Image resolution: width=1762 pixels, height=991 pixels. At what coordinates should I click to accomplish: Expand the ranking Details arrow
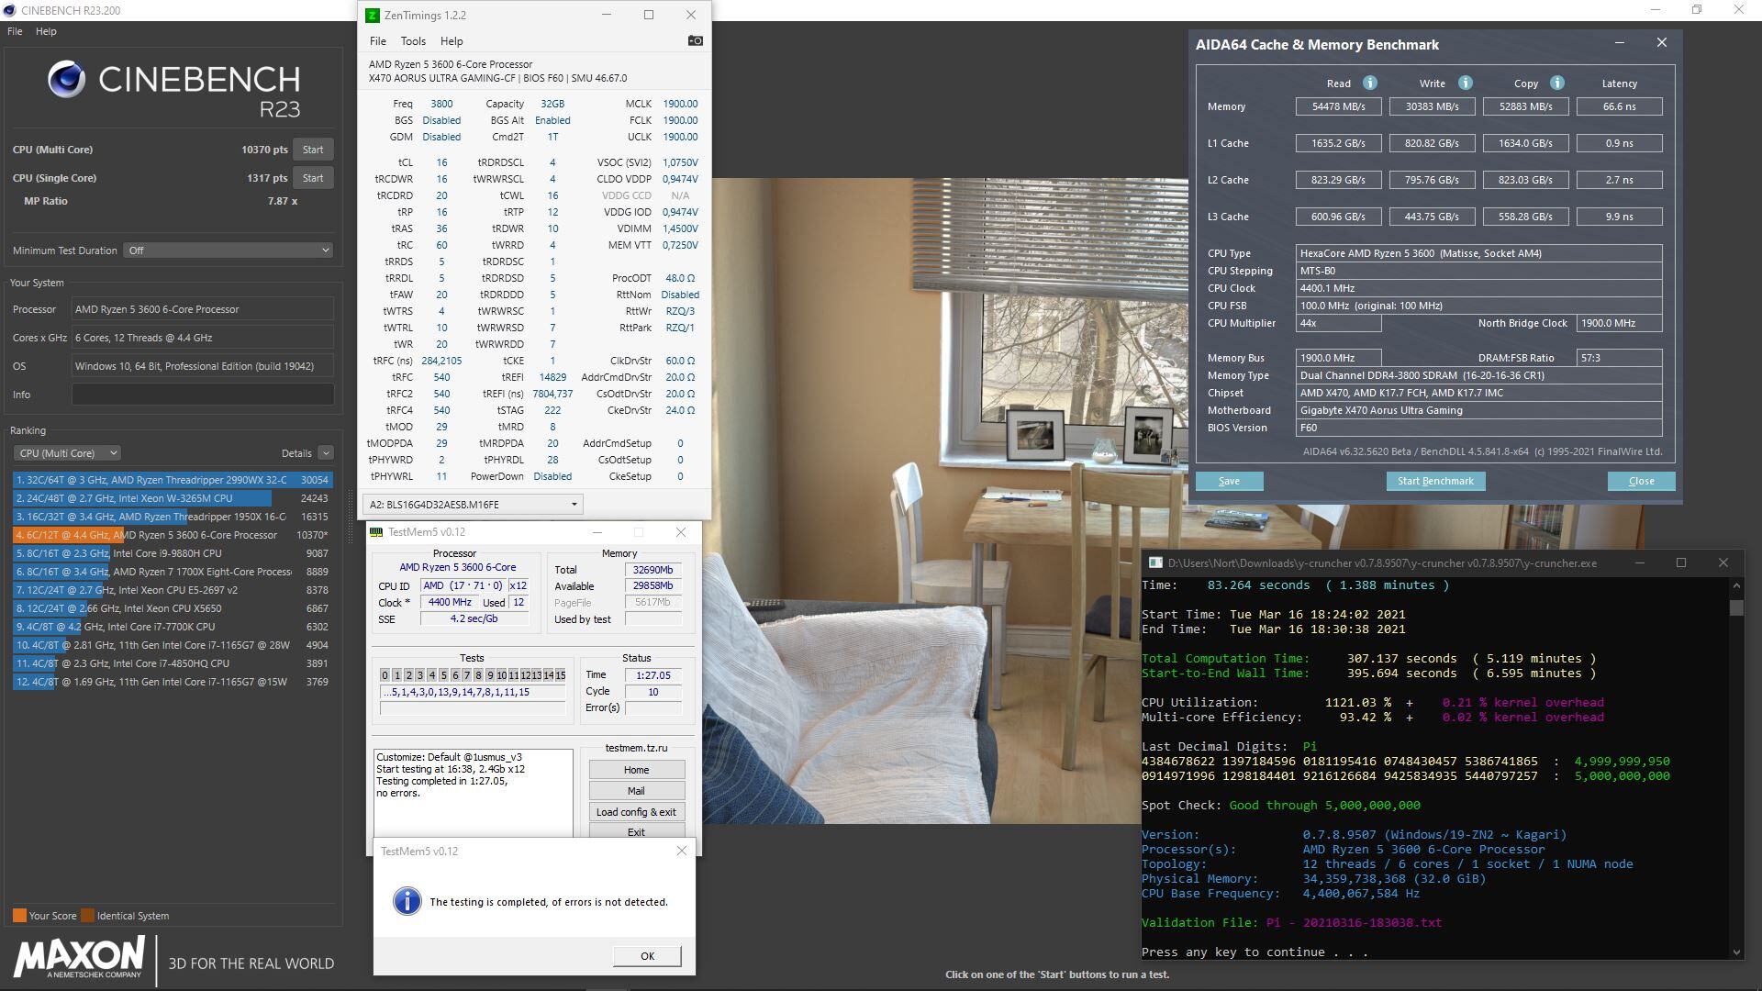click(x=325, y=453)
